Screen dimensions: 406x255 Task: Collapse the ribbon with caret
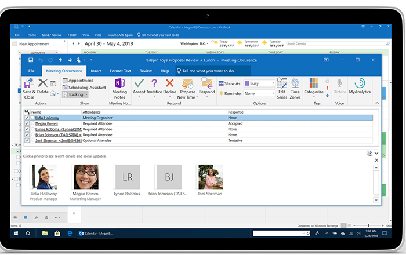[x=377, y=103]
